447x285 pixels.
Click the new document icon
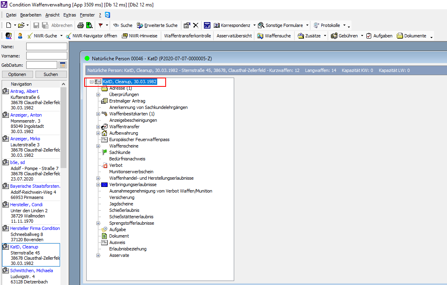click(8, 25)
